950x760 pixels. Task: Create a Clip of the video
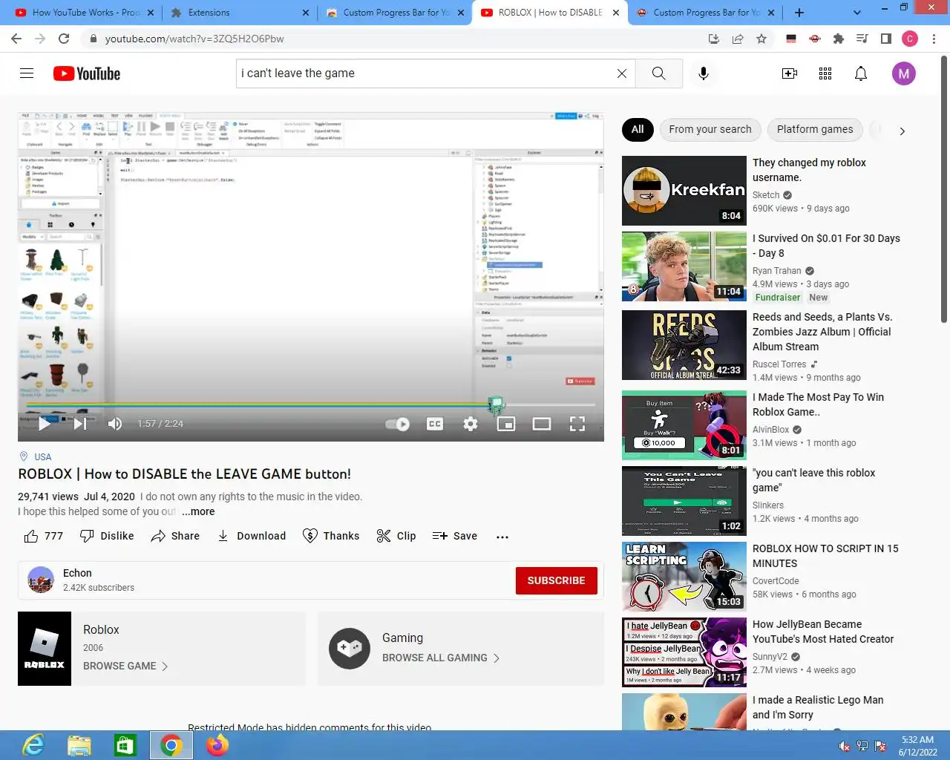(396, 536)
